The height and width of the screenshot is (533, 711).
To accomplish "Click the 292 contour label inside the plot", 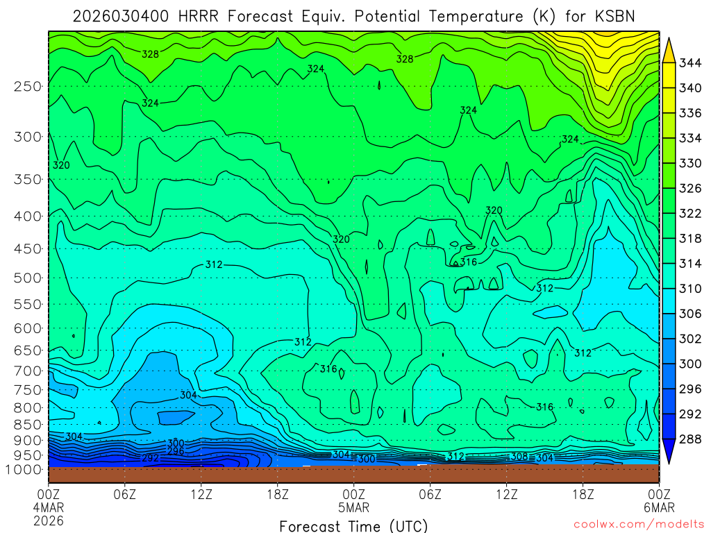I will coord(151,458).
